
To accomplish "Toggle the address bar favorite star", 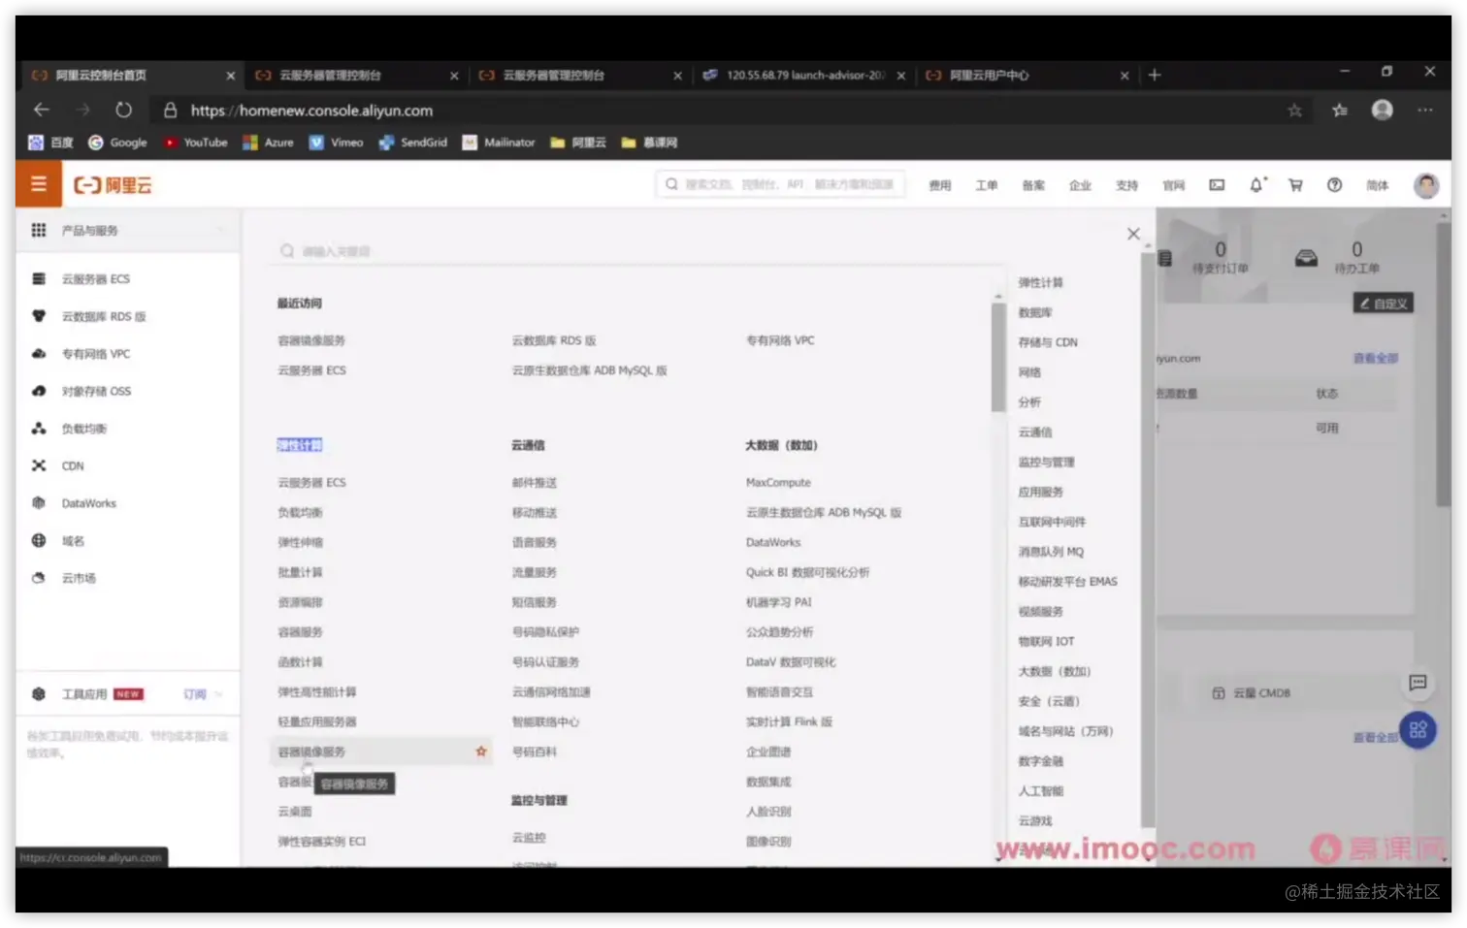I will pos(1294,111).
